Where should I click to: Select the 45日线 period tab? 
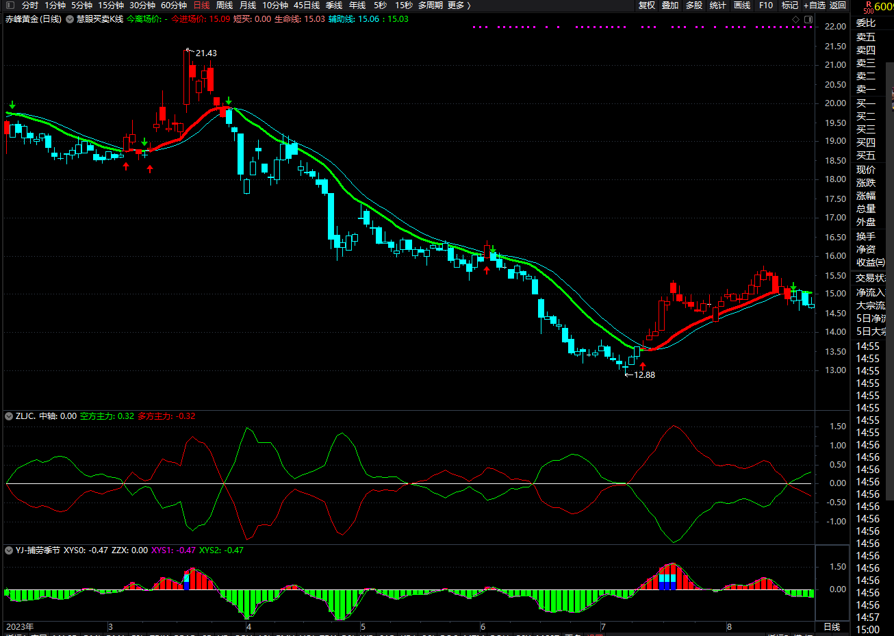pos(307,5)
